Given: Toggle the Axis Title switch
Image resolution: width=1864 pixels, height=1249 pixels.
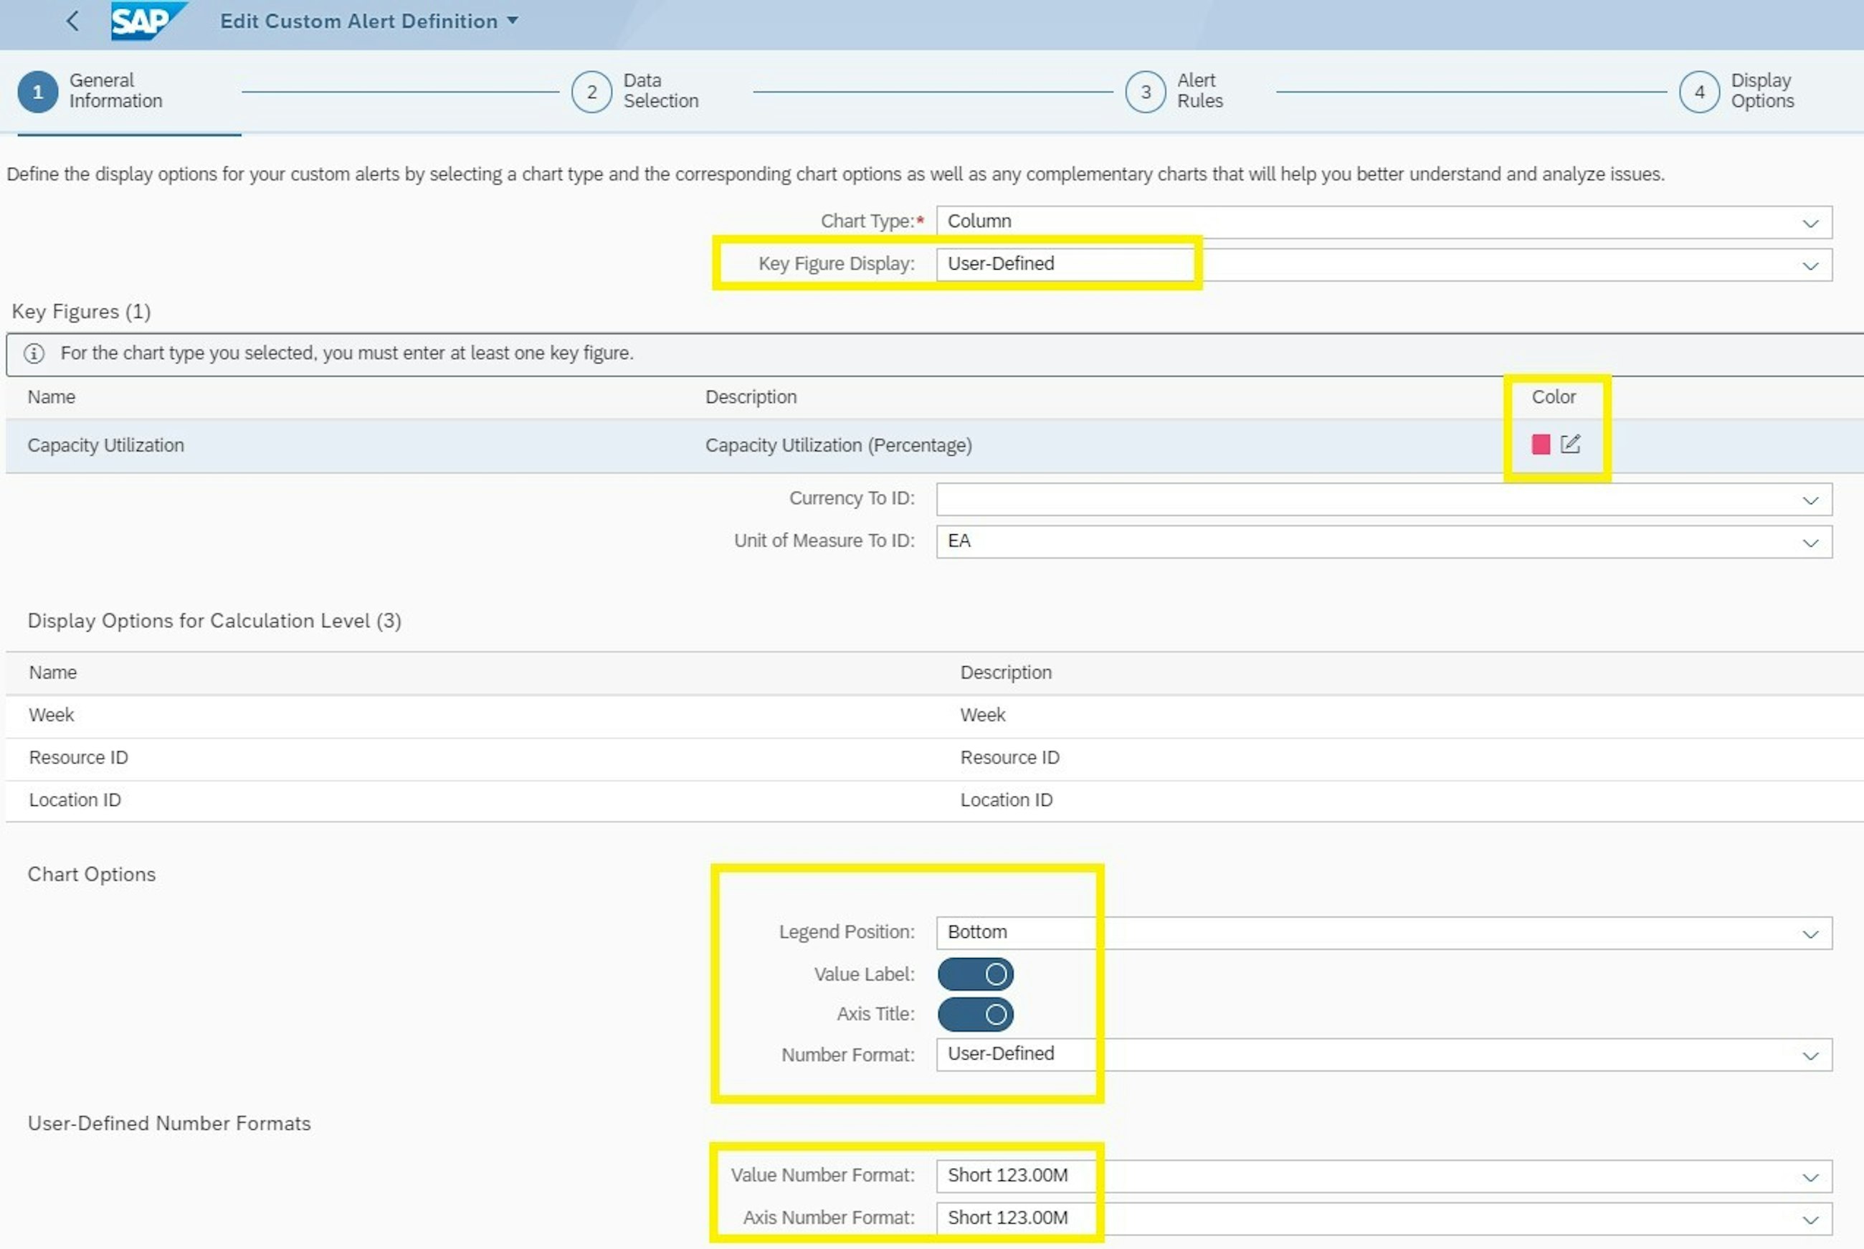Looking at the screenshot, I should point(974,1014).
